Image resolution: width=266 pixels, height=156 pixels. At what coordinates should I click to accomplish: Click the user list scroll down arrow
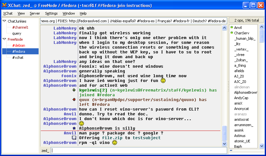point(262,146)
